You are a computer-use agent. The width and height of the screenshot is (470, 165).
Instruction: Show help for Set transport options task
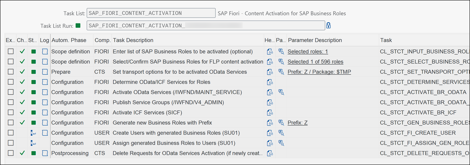click(x=270, y=72)
